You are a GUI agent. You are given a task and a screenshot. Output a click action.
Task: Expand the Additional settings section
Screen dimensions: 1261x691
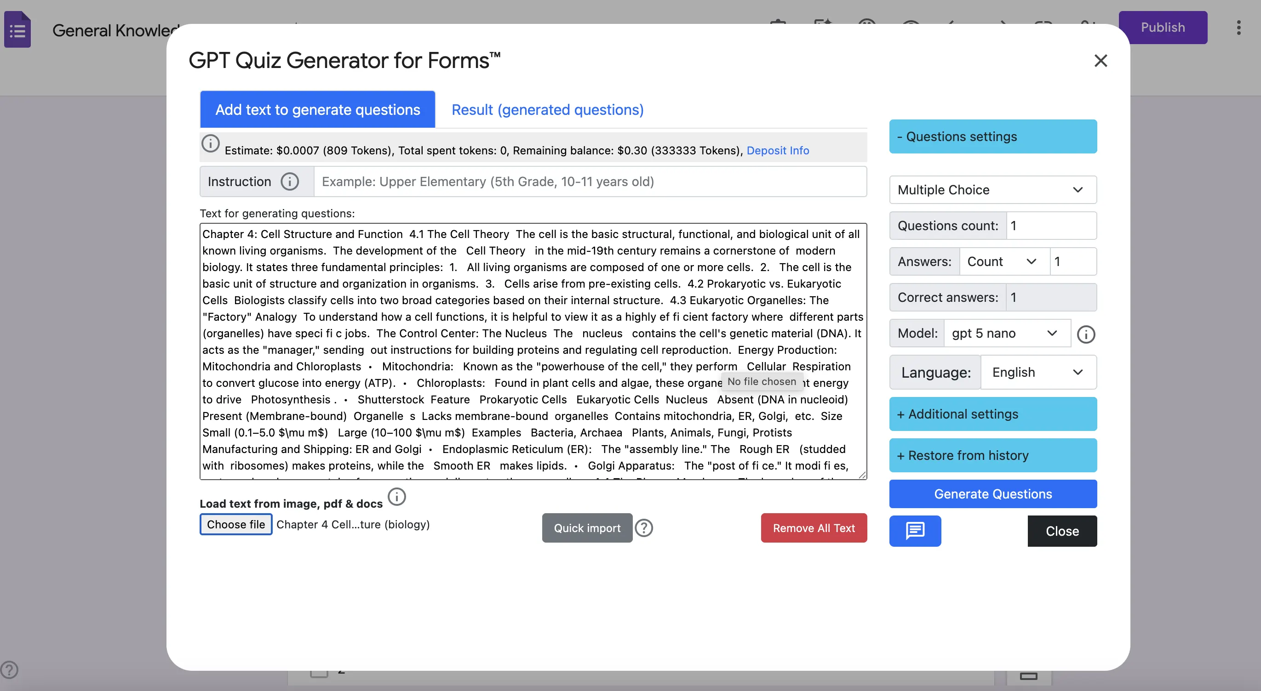pyautogui.click(x=992, y=414)
